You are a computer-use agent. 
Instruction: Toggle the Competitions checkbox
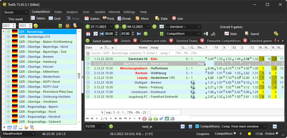coord(197,126)
